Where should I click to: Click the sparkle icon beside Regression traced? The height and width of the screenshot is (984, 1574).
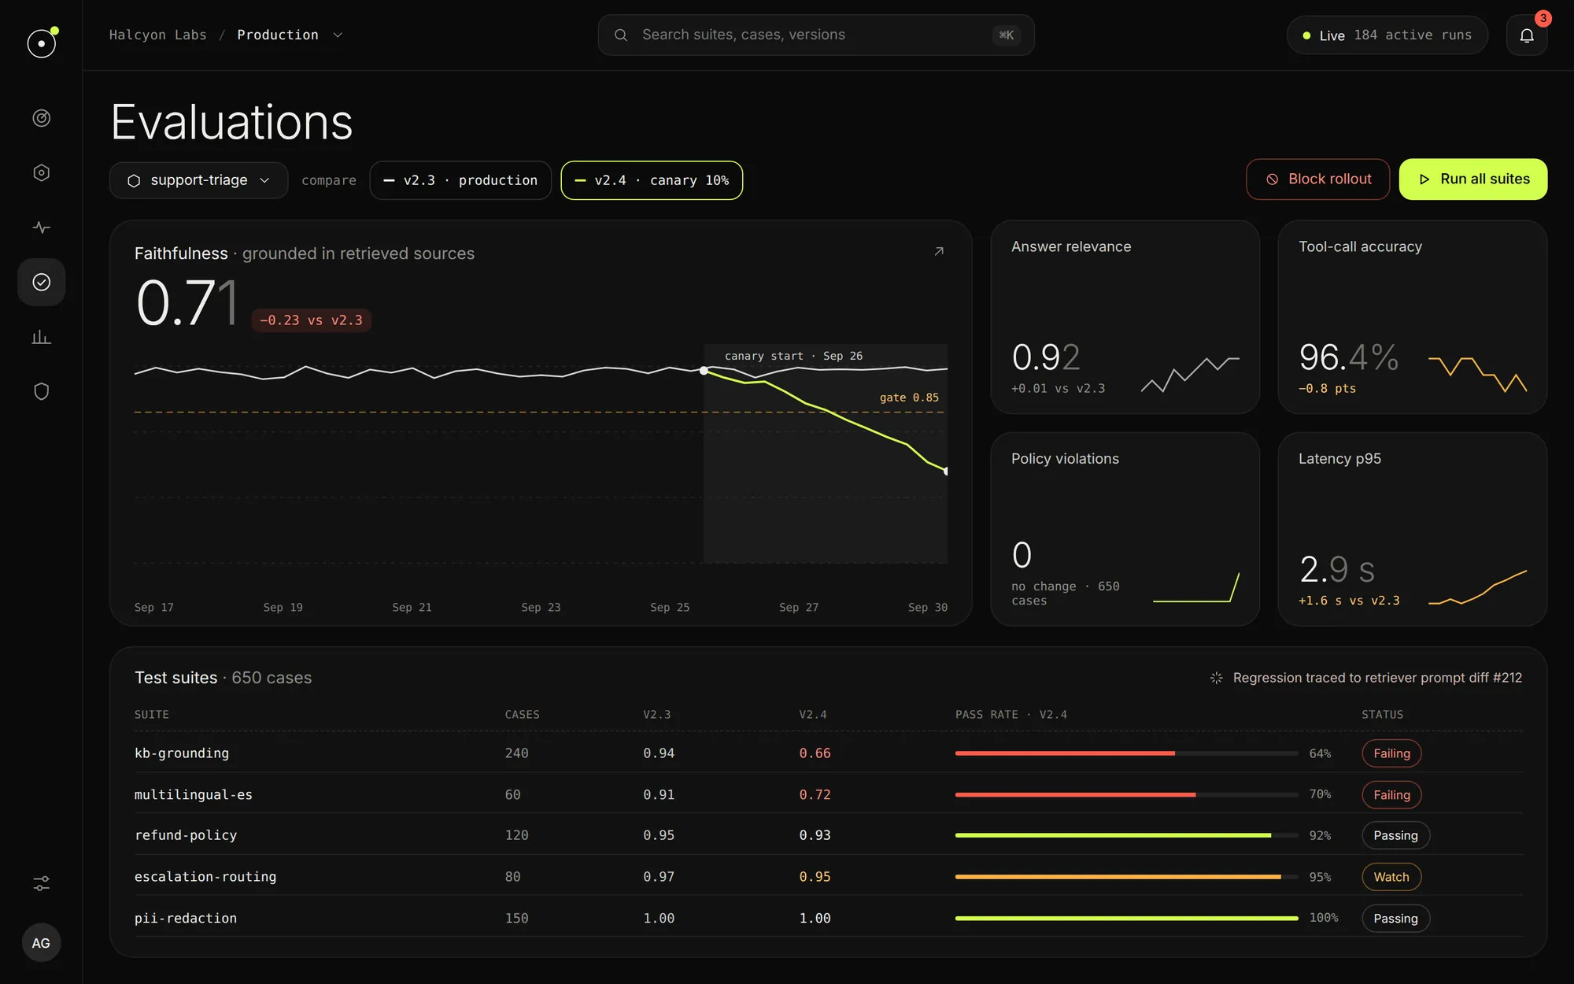point(1216,678)
